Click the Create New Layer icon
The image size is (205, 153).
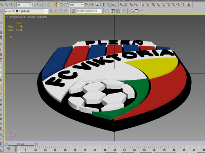click(x=51, y=11)
